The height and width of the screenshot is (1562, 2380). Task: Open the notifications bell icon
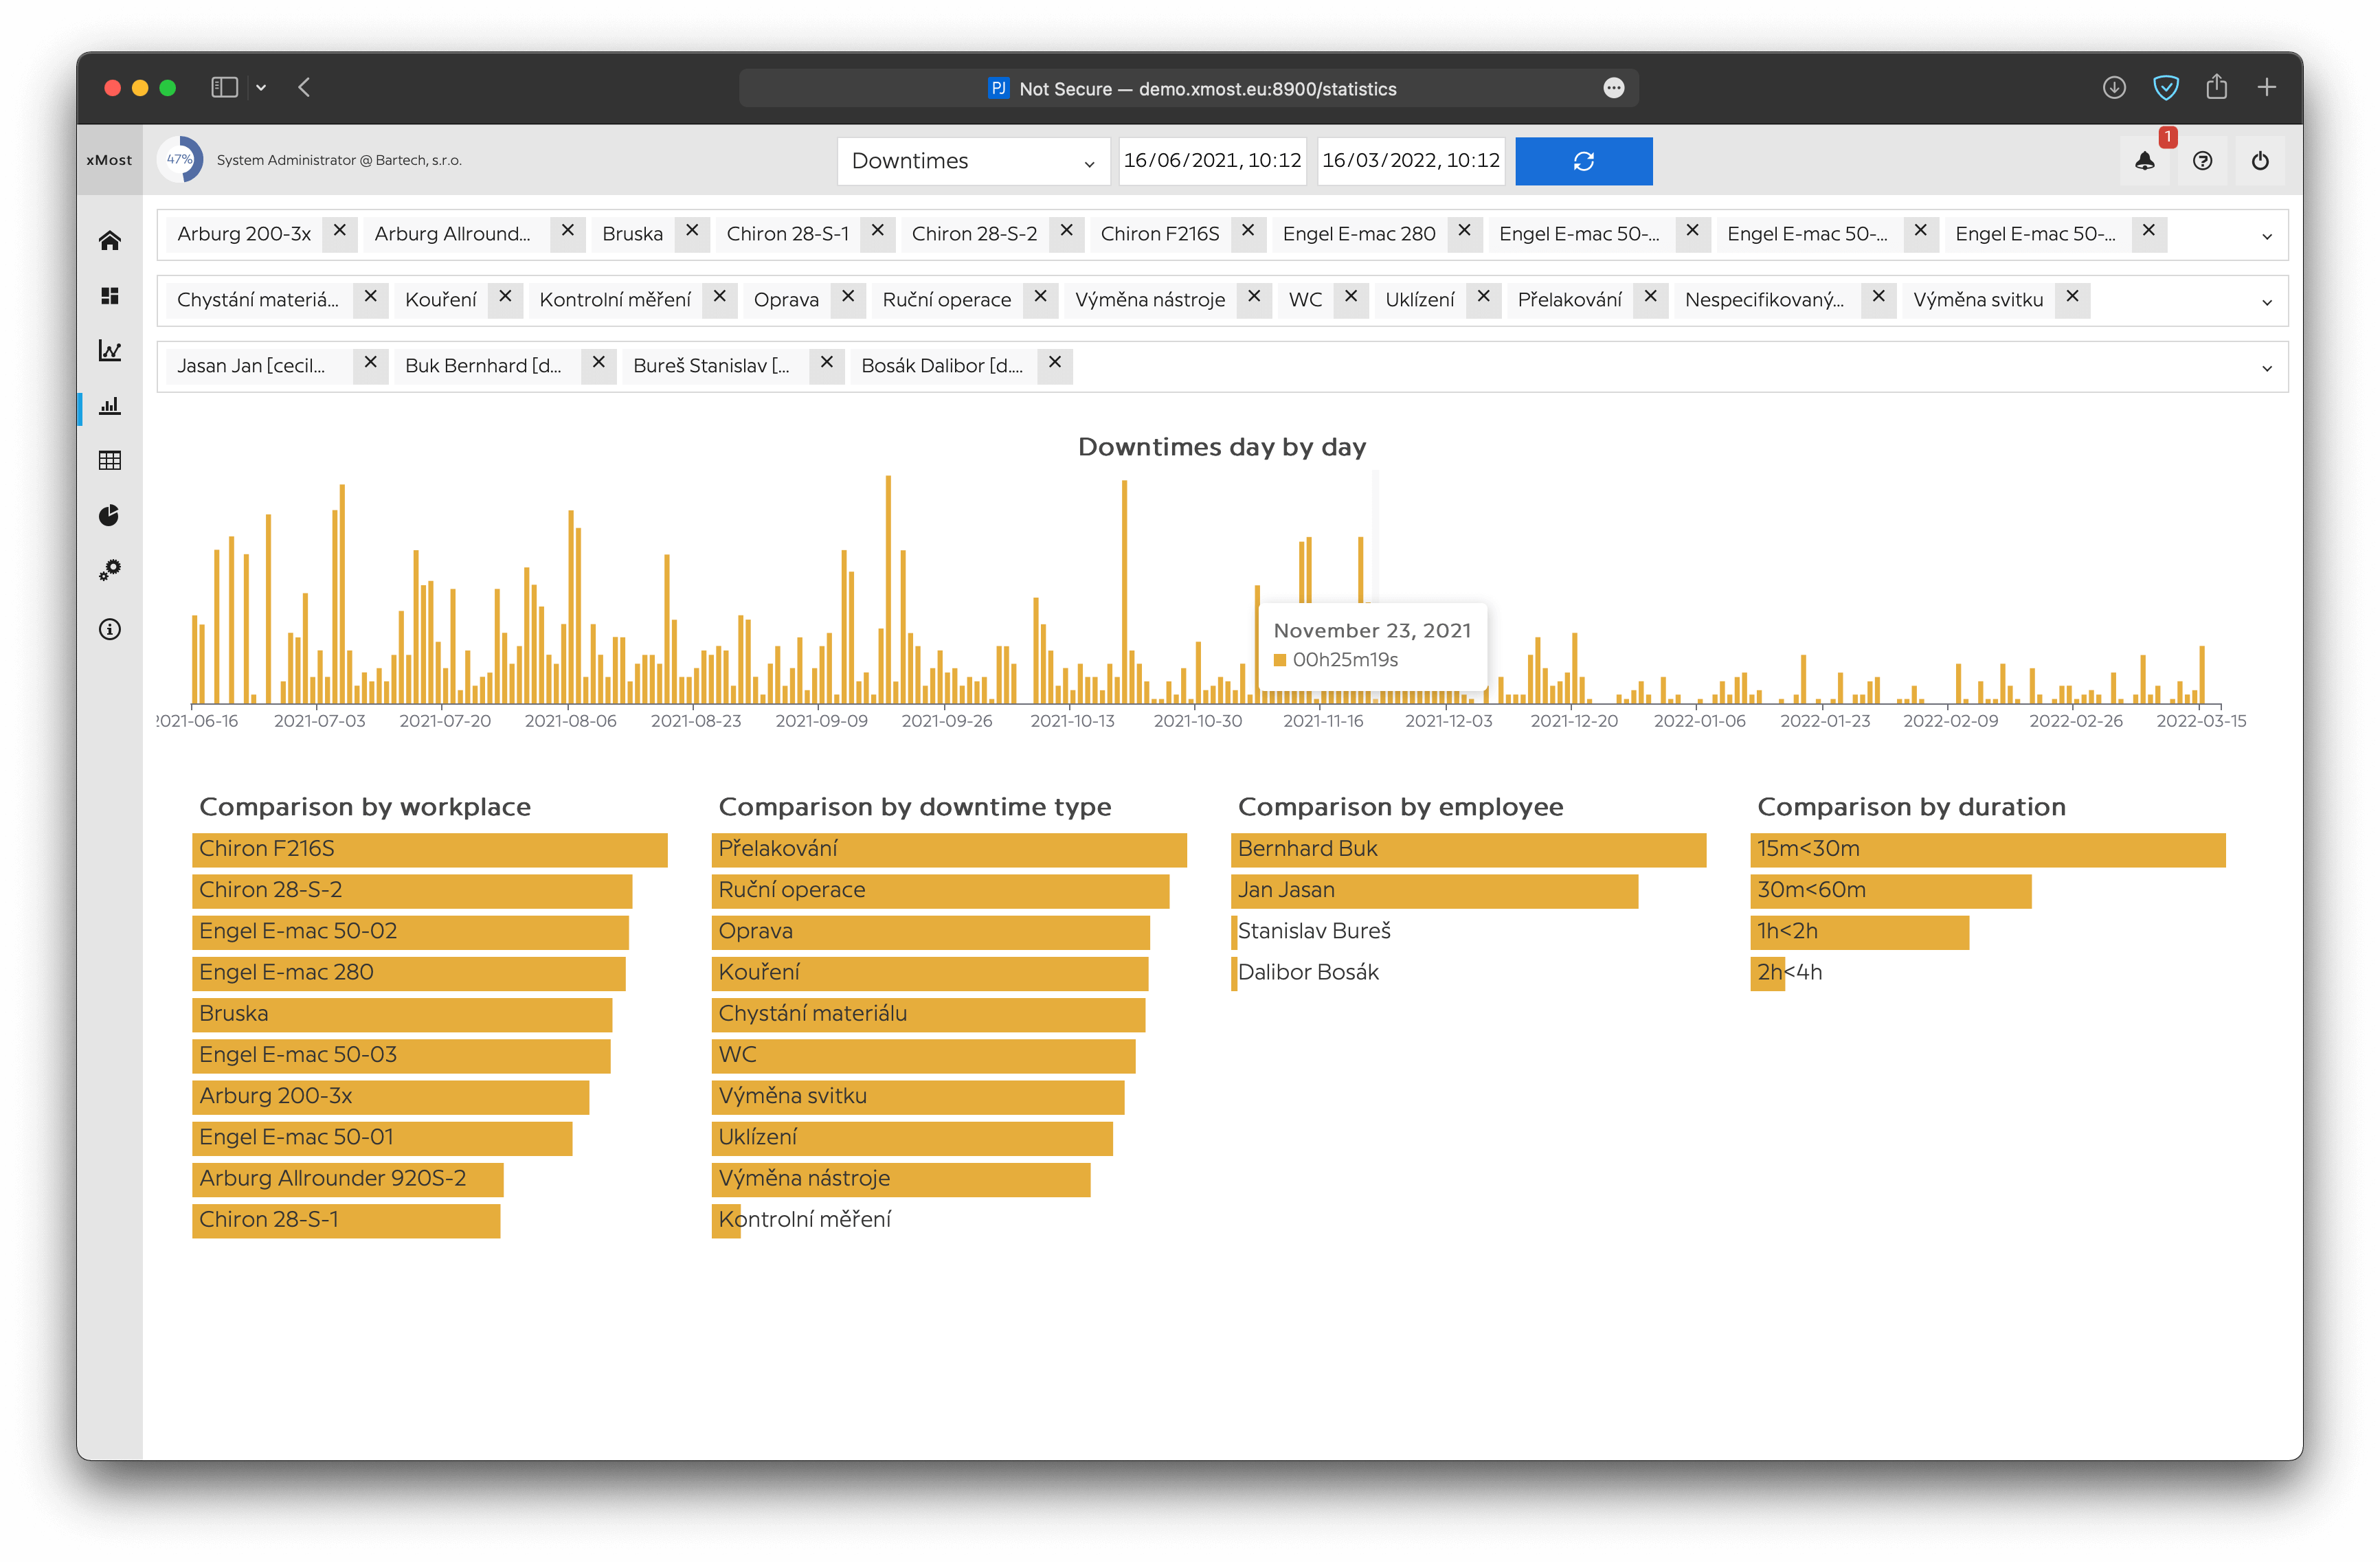2144,161
